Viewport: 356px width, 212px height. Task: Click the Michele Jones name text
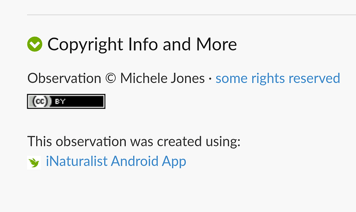163,78
